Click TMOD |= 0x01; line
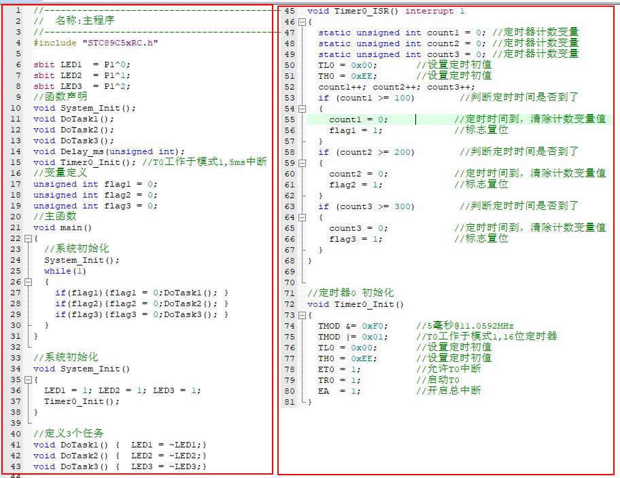 pos(353,337)
